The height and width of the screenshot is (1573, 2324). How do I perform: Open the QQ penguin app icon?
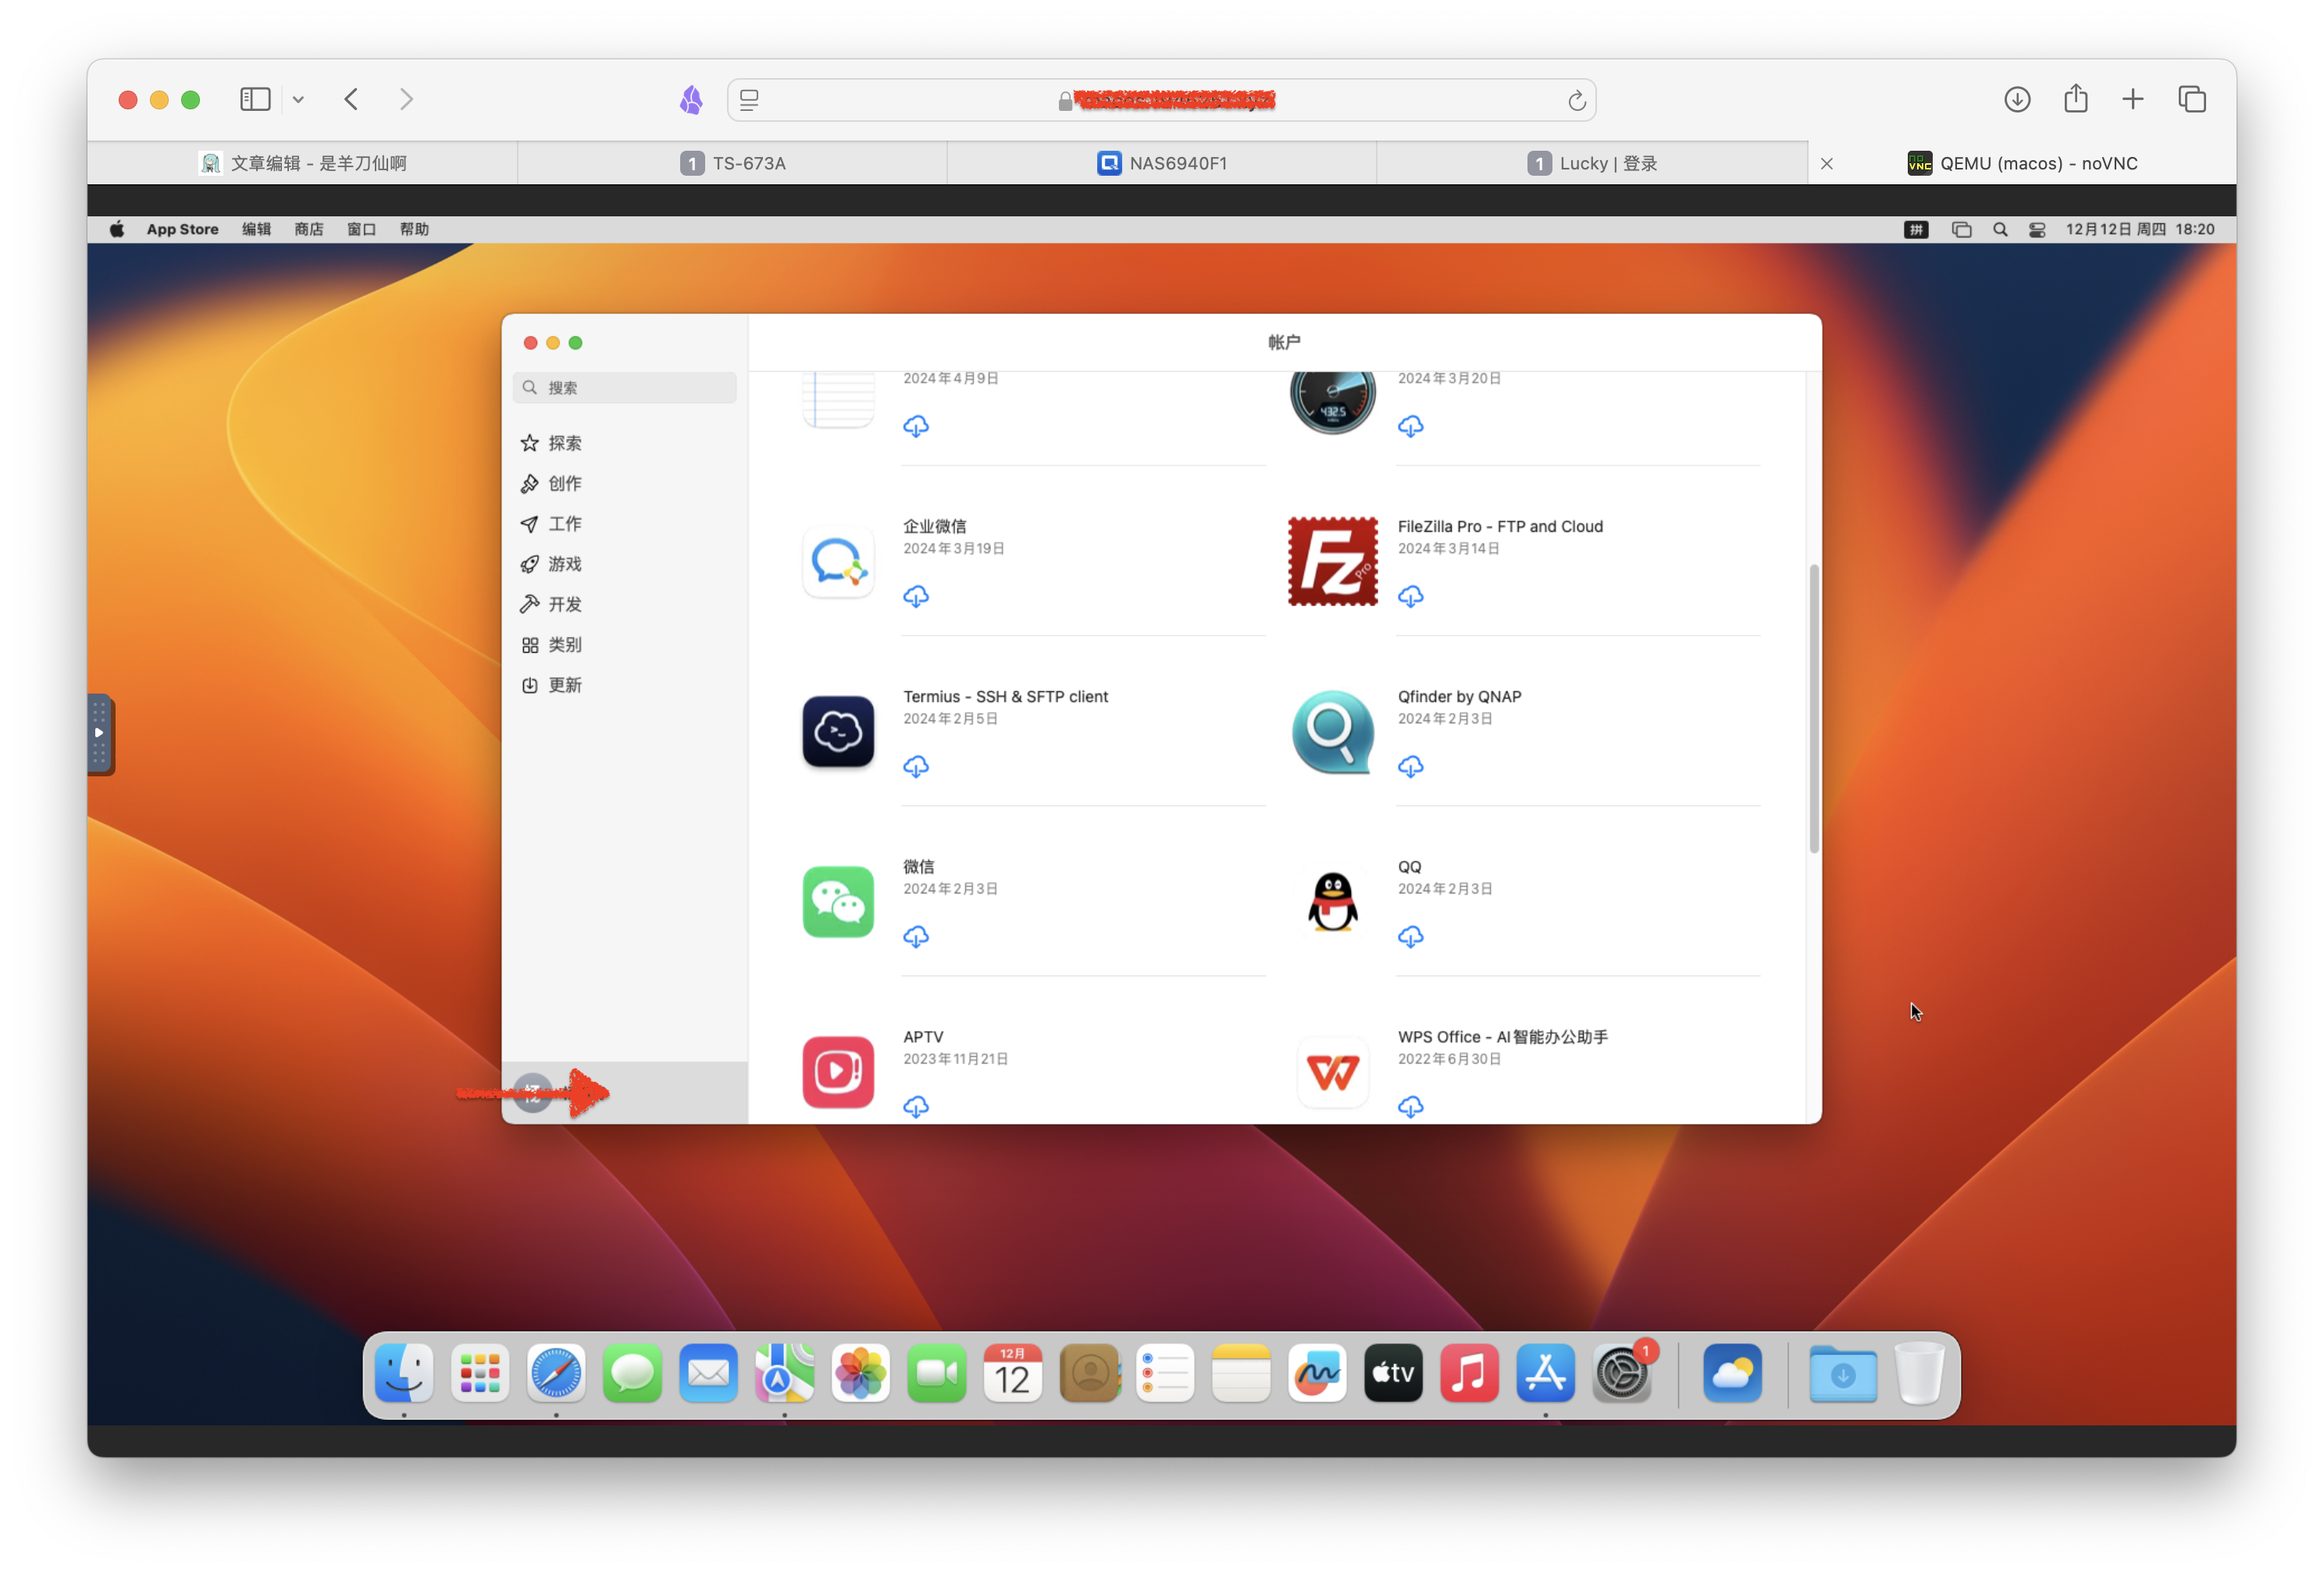[1332, 902]
